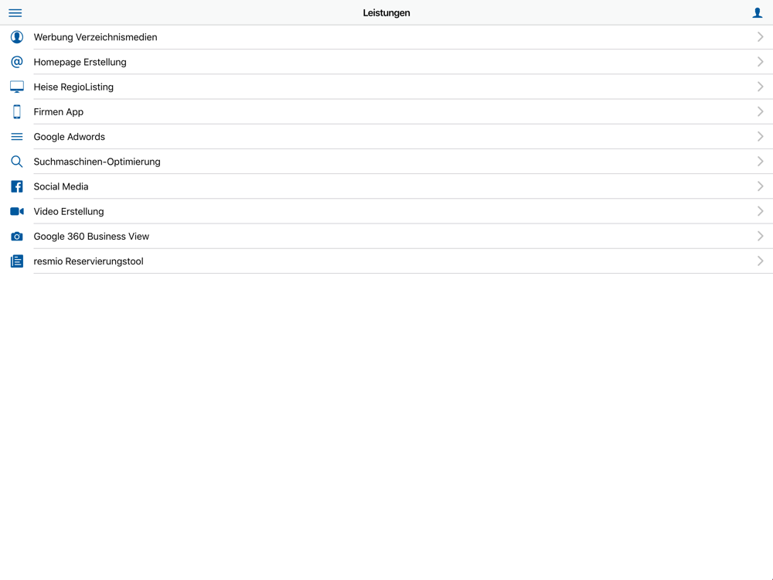The height and width of the screenshot is (580, 773).
Task: Click the Video Erstellung camcorder icon
Action: [x=17, y=211]
